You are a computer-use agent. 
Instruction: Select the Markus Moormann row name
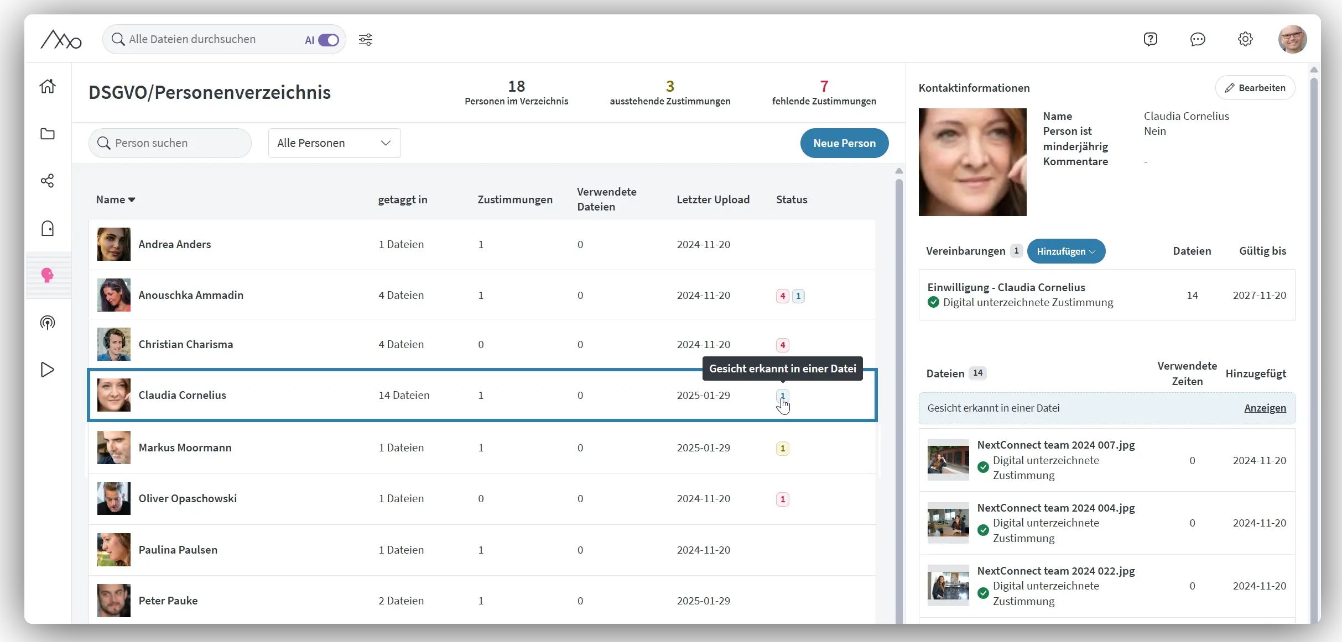185,448
